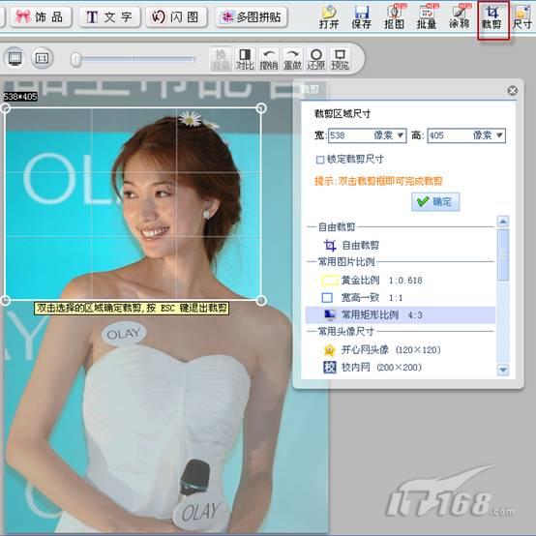The width and height of the screenshot is (536, 536).
Task: Toggle the 锁定裁剪尺寸 checkbox
Action: 320,160
